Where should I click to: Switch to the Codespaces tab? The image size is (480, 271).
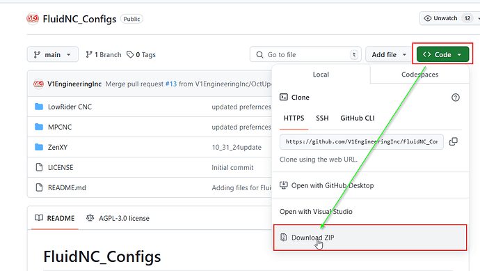pos(419,75)
